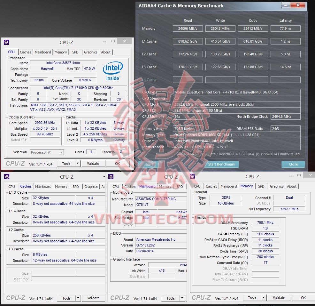Viewport: 315px width, 306px height.
Task: Open Mainboard tab in top CPU-Z window
Action: (43, 52)
